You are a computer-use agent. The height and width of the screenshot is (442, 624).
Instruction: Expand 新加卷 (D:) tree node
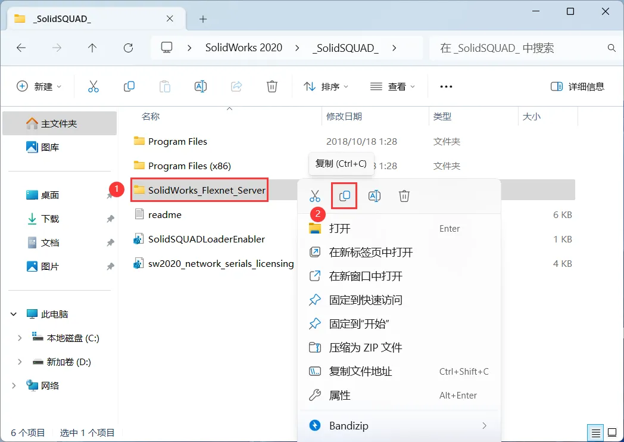[x=20, y=362]
